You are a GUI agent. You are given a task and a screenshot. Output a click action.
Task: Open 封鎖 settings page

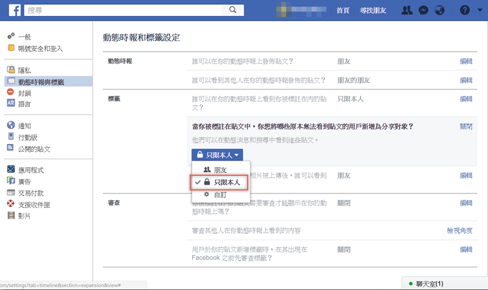pyautogui.click(x=24, y=93)
